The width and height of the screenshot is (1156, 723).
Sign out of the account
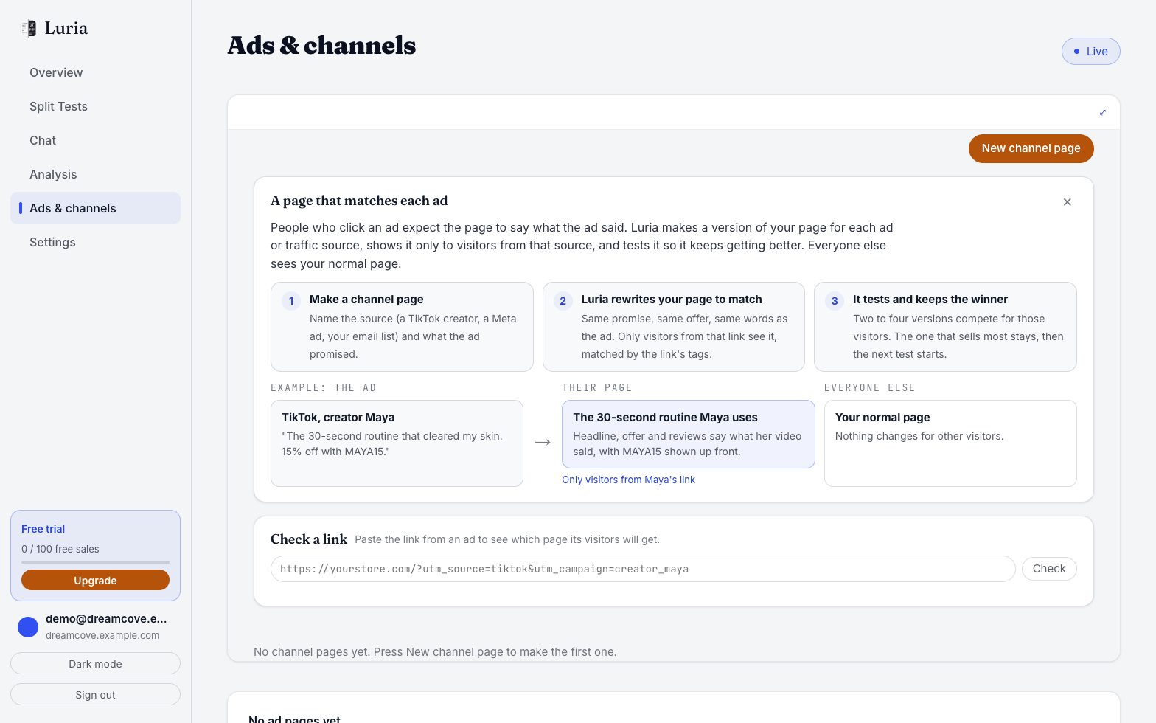[95, 695]
